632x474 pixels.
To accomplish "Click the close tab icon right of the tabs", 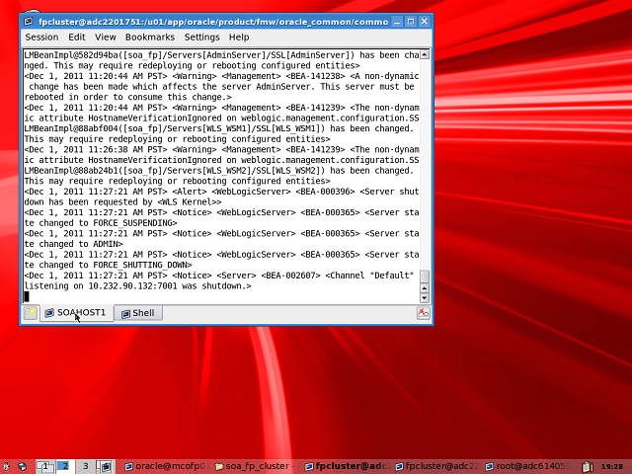I will click(x=424, y=313).
